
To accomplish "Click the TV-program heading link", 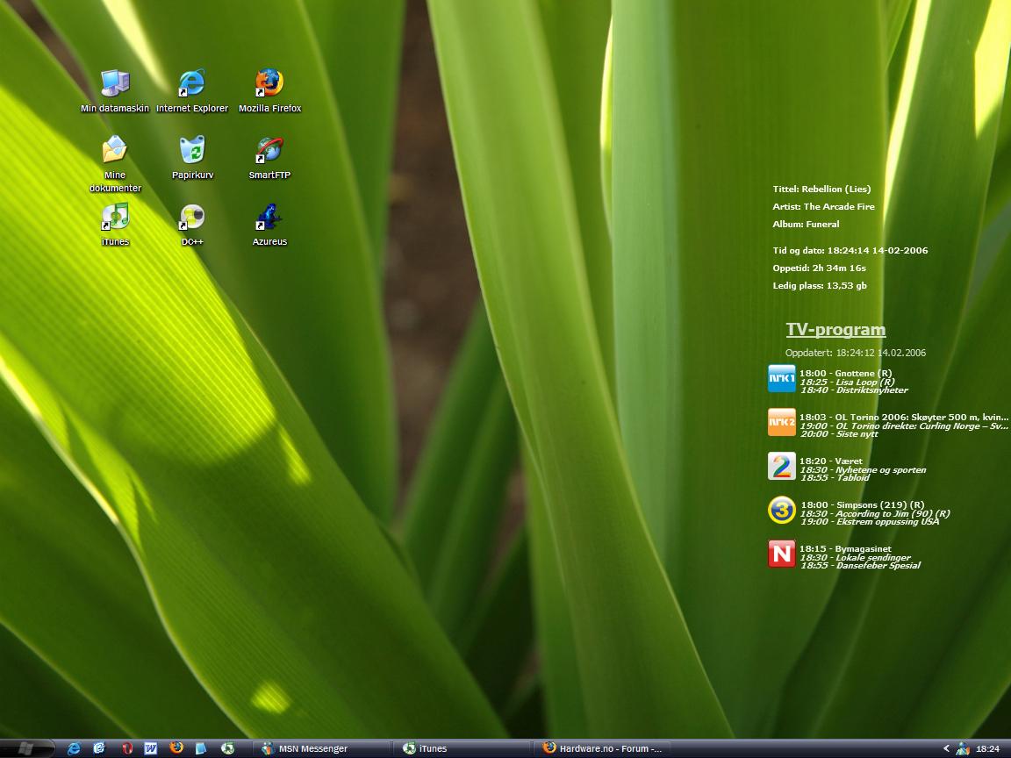I will 835,330.
